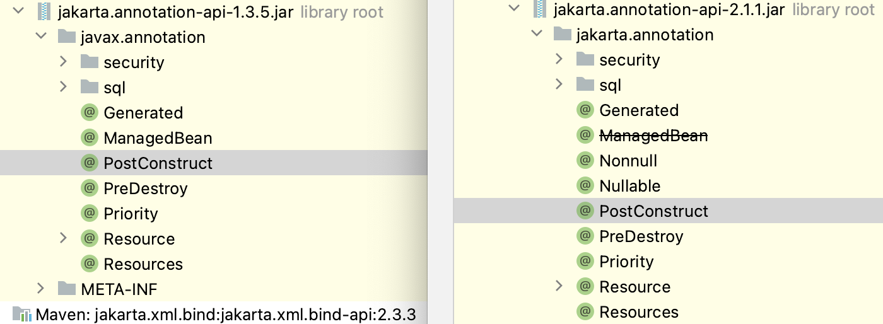The width and height of the screenshot is (883, 324).
Task: Collapse the jakarta.annotation-api-1.3.5.jar node
Action: coord(18,12)
